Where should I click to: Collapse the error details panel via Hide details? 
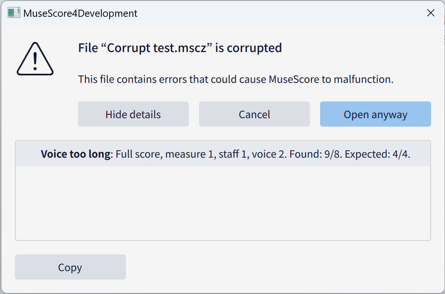133,114
